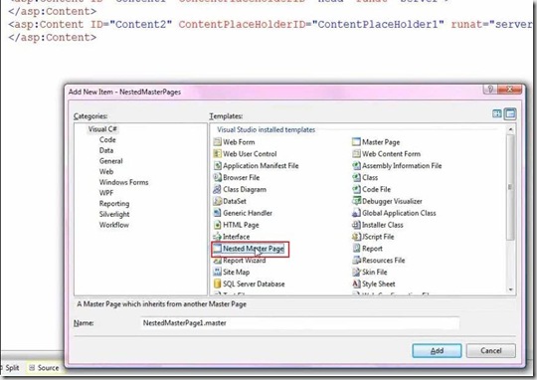Select the SQL Server Database icon
Image resolution: width=537 pixels, height=380 pixels.
click(x=217, y=284)
